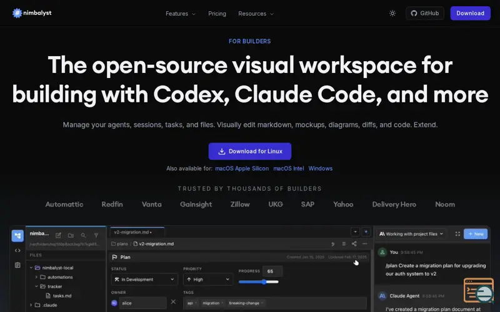Click the nimbalyst logo in header

tap(32, 13)
